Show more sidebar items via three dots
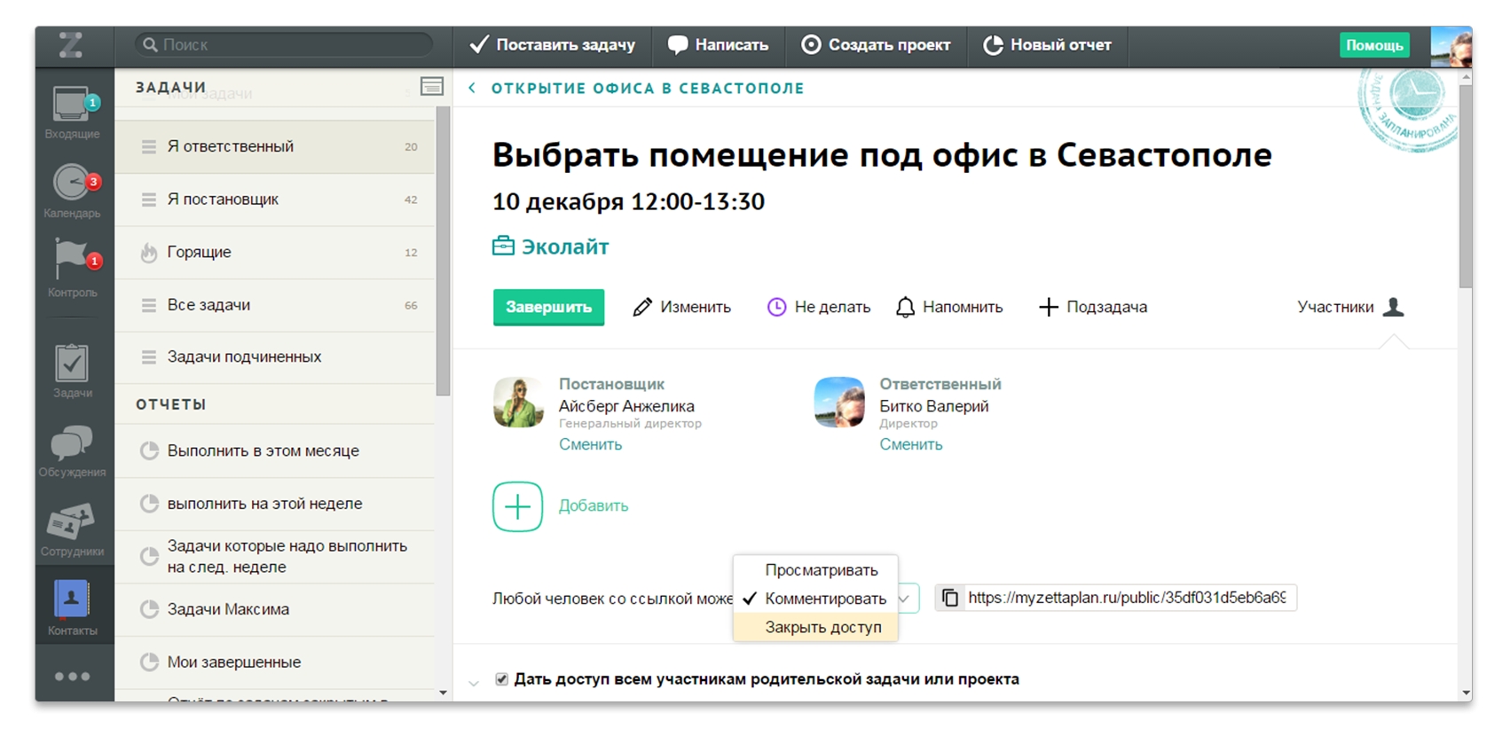 click(73, 677)
